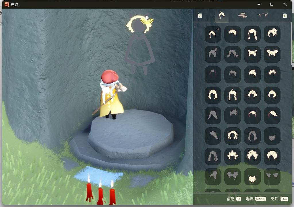The image size is (294, 207).
Task: Pick the braided pigtails with top tuft
Action: 233,95
